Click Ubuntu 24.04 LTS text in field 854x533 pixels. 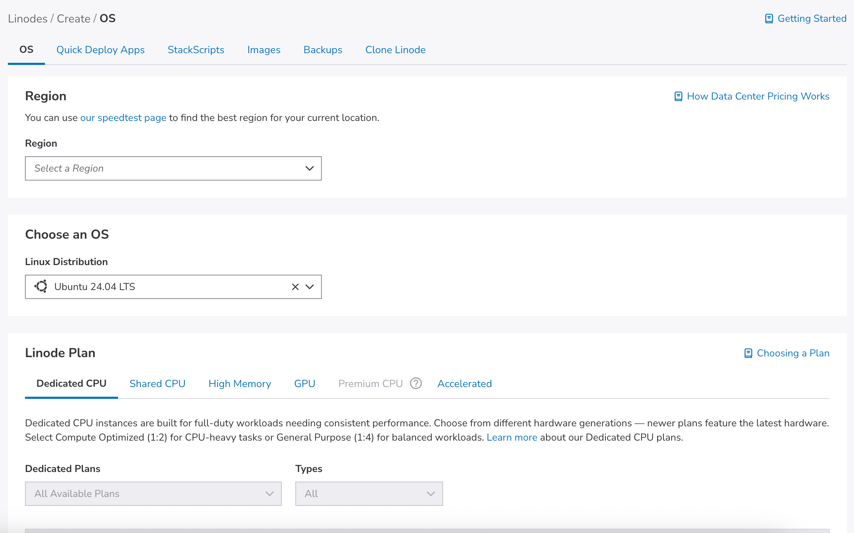pos(95,287)
